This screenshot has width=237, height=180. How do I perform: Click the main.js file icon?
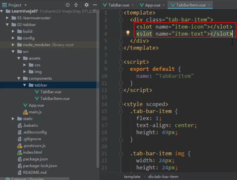[25, 112]
